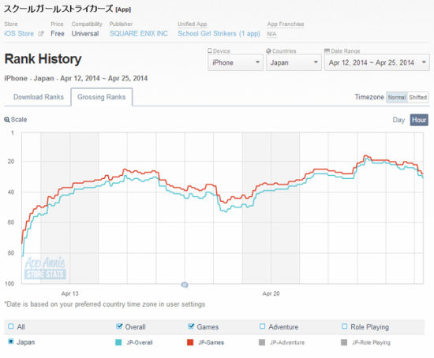
Task: Uncheck the Overall checkbox
Action: click(x=119, y=326)
